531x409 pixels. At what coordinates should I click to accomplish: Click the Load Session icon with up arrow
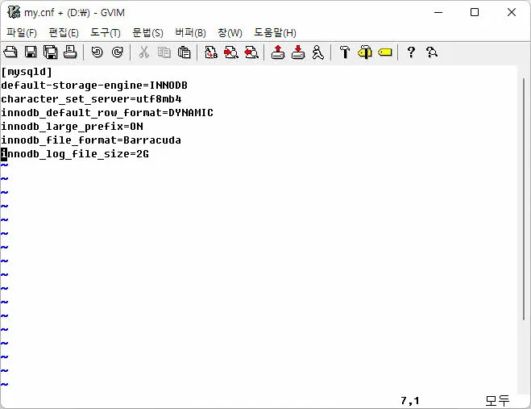pyautogui.click(x=278, y=52)
